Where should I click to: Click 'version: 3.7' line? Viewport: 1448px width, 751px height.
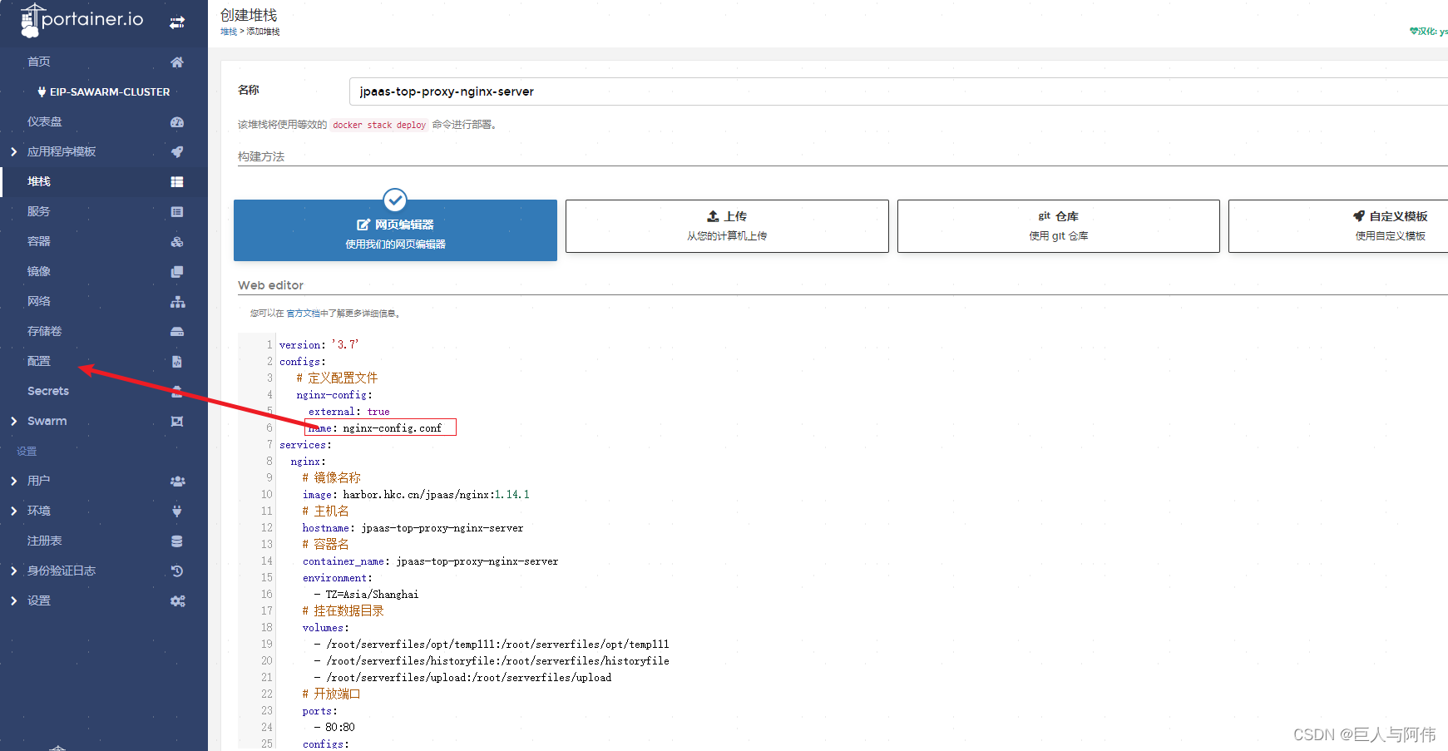point(319,345)
